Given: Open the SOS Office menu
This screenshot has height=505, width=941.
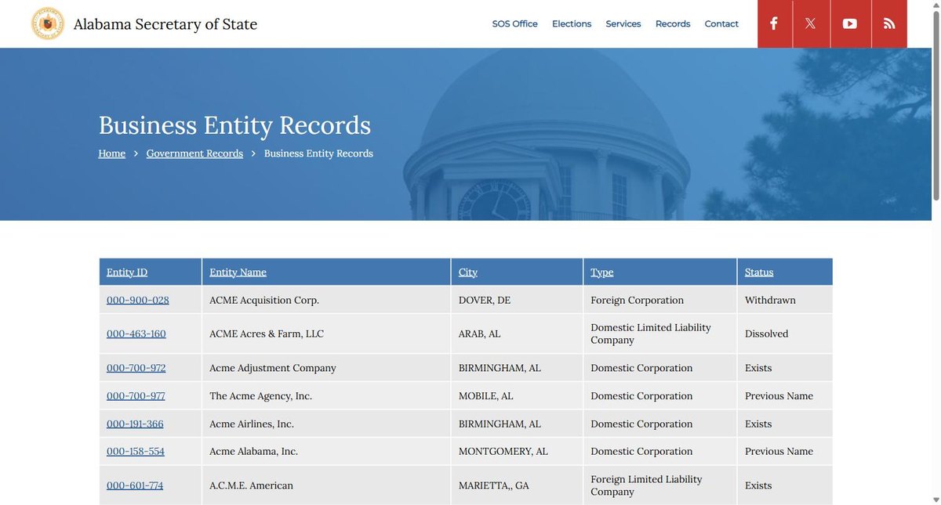Looking at the screenshot, I should pyautogui.click(x=514, y=23).
